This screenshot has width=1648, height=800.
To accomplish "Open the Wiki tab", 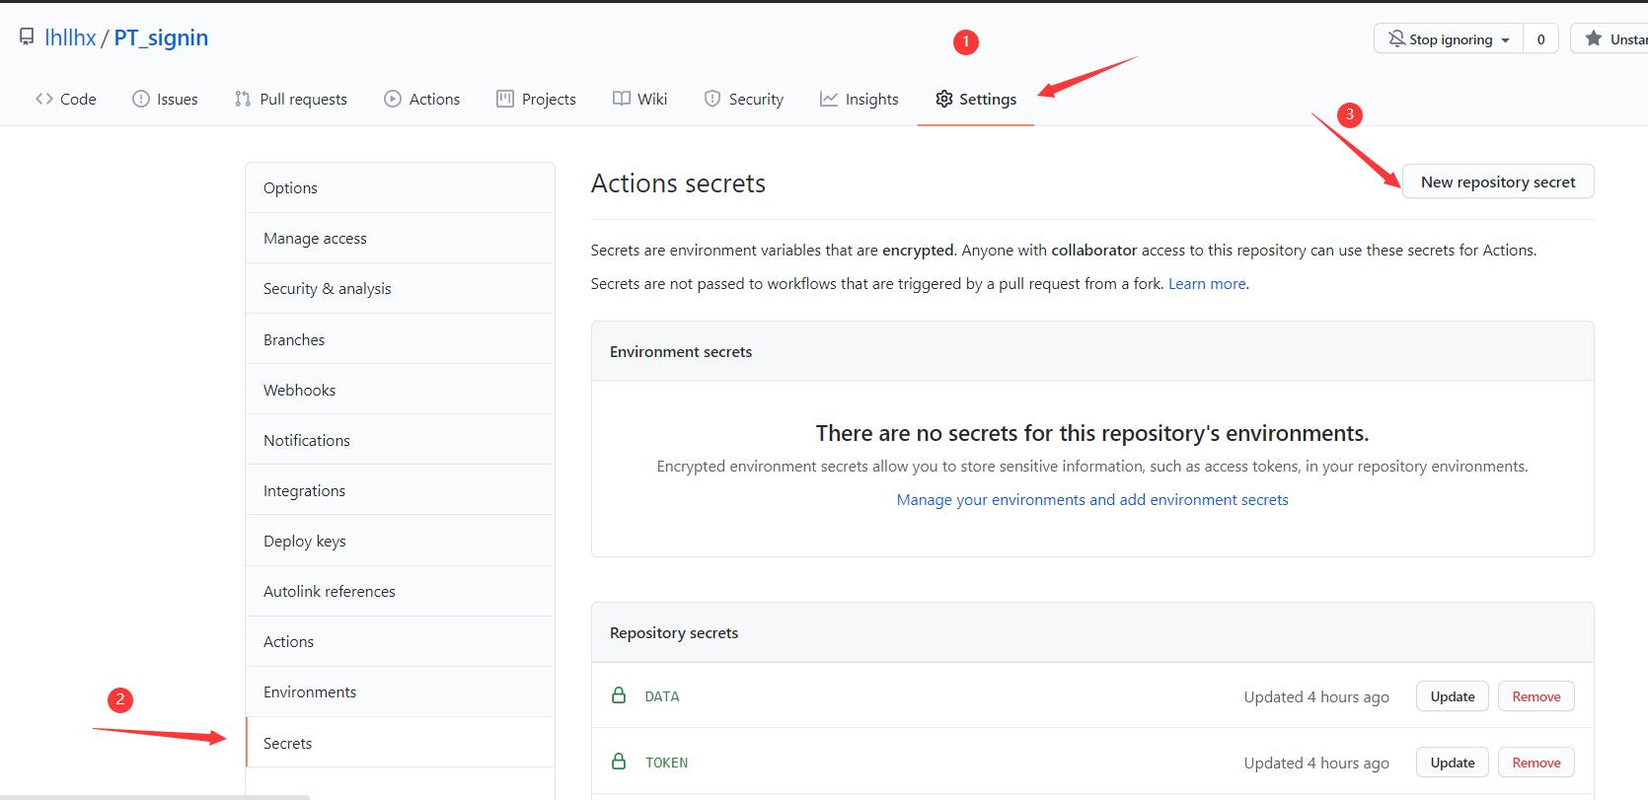I will pos(640,99).
